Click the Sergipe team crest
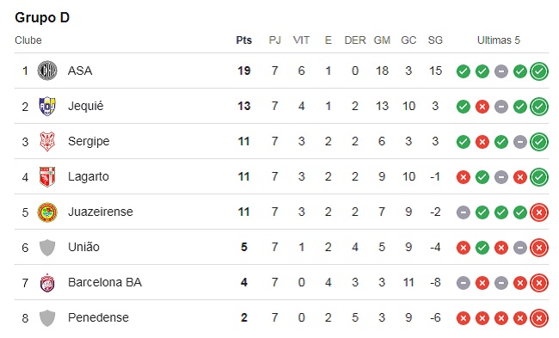This screenshot has width=559, height=338. click(x=47, y=141)
